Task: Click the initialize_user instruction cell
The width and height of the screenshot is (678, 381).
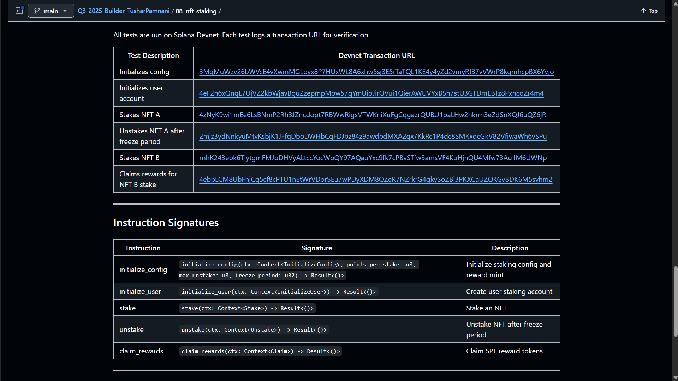Action: (143, 291)
